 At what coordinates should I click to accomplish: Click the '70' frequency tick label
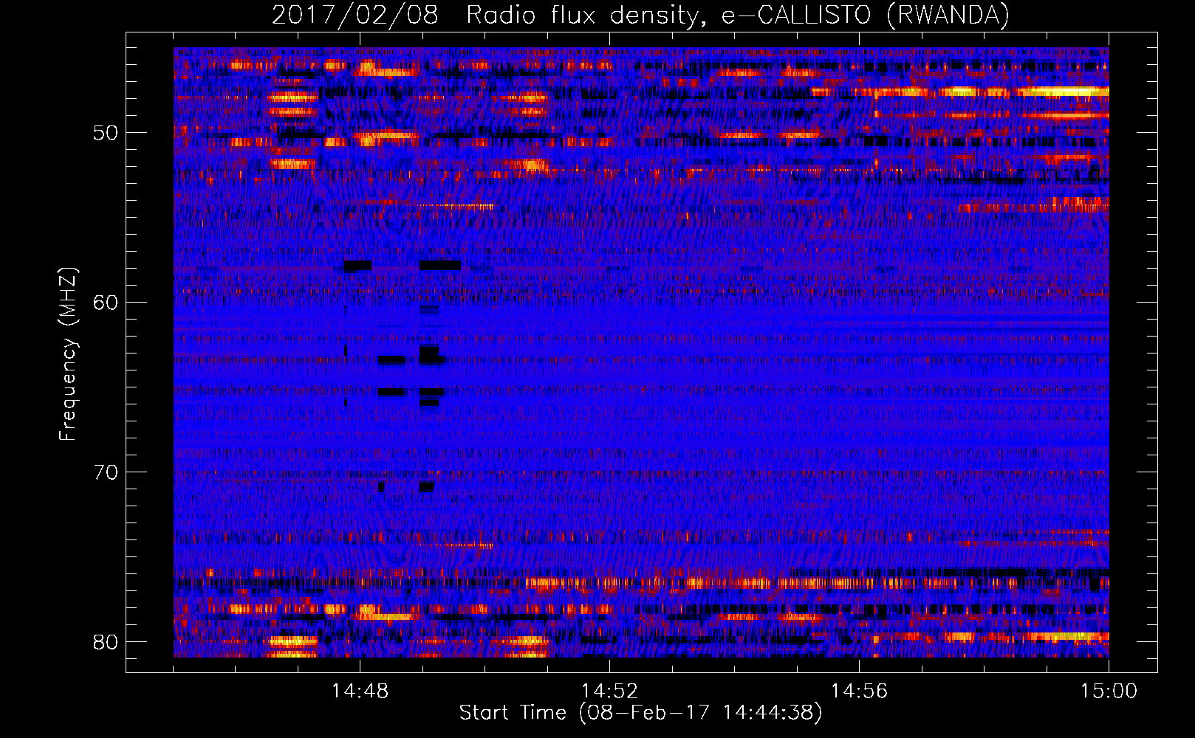pos(106,472)
